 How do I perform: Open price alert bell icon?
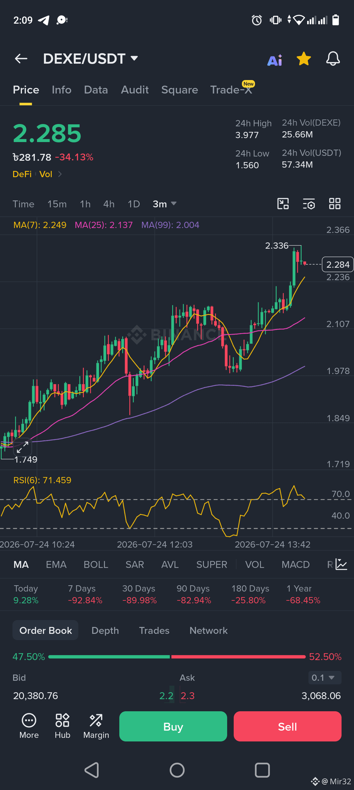click(333, 59)
